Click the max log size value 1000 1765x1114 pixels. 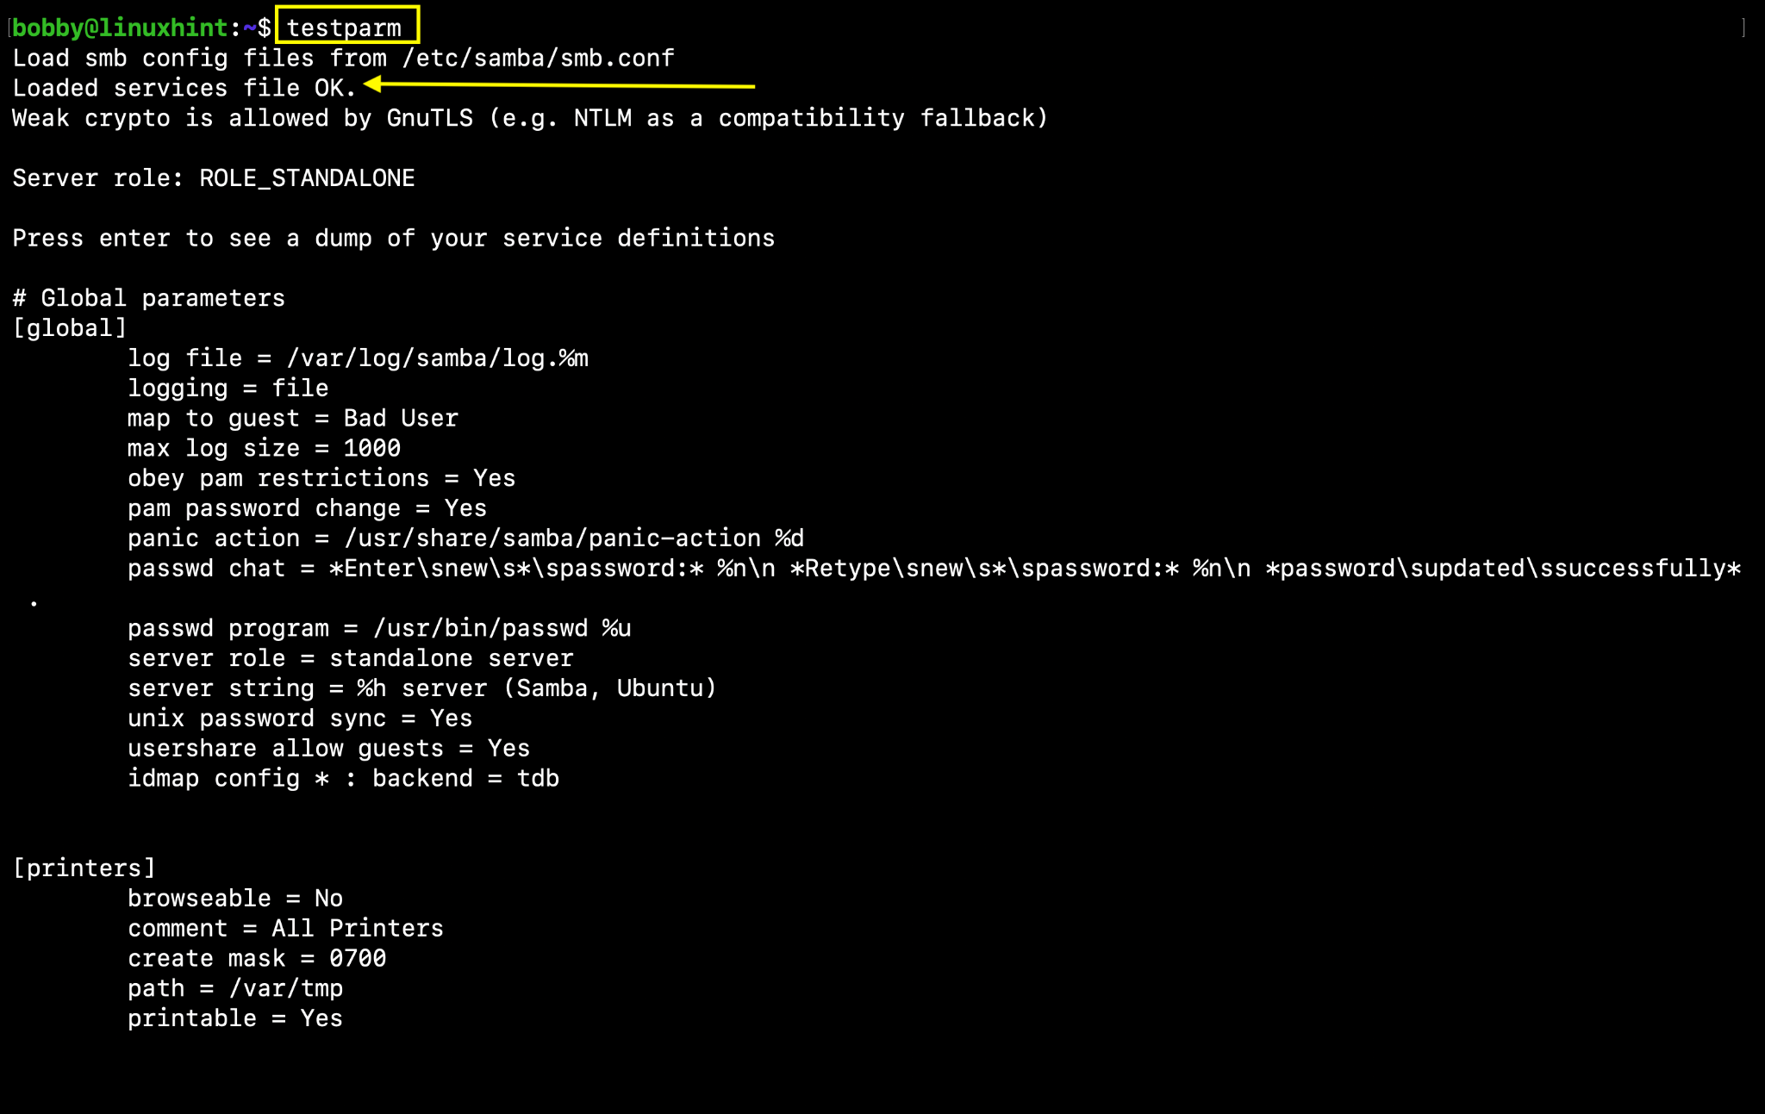tap(371, 448)
